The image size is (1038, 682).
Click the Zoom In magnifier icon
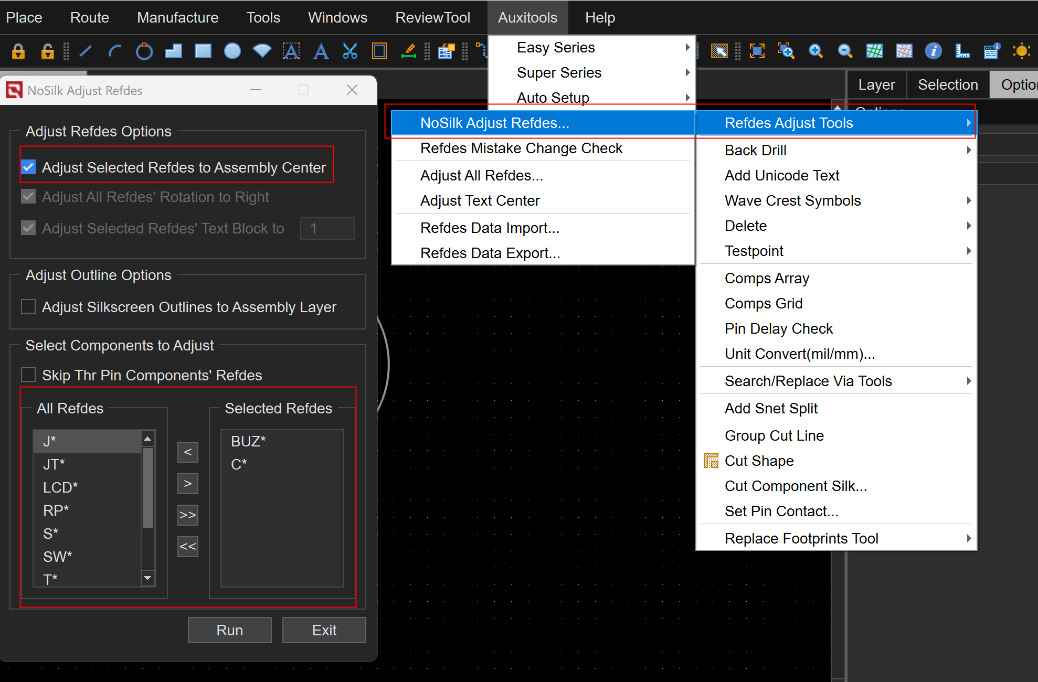coord(815,51)
